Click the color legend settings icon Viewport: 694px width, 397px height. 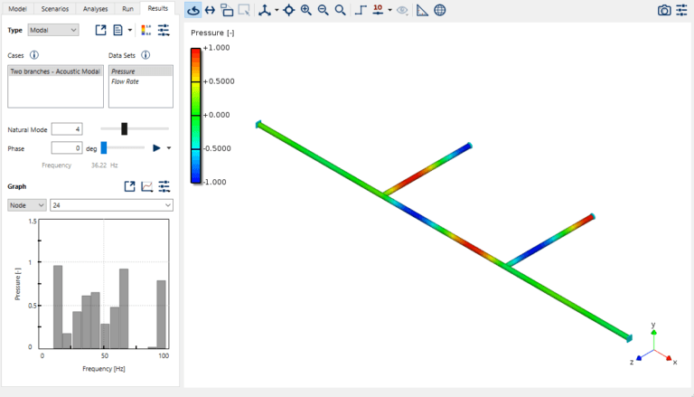coord(146,30)
